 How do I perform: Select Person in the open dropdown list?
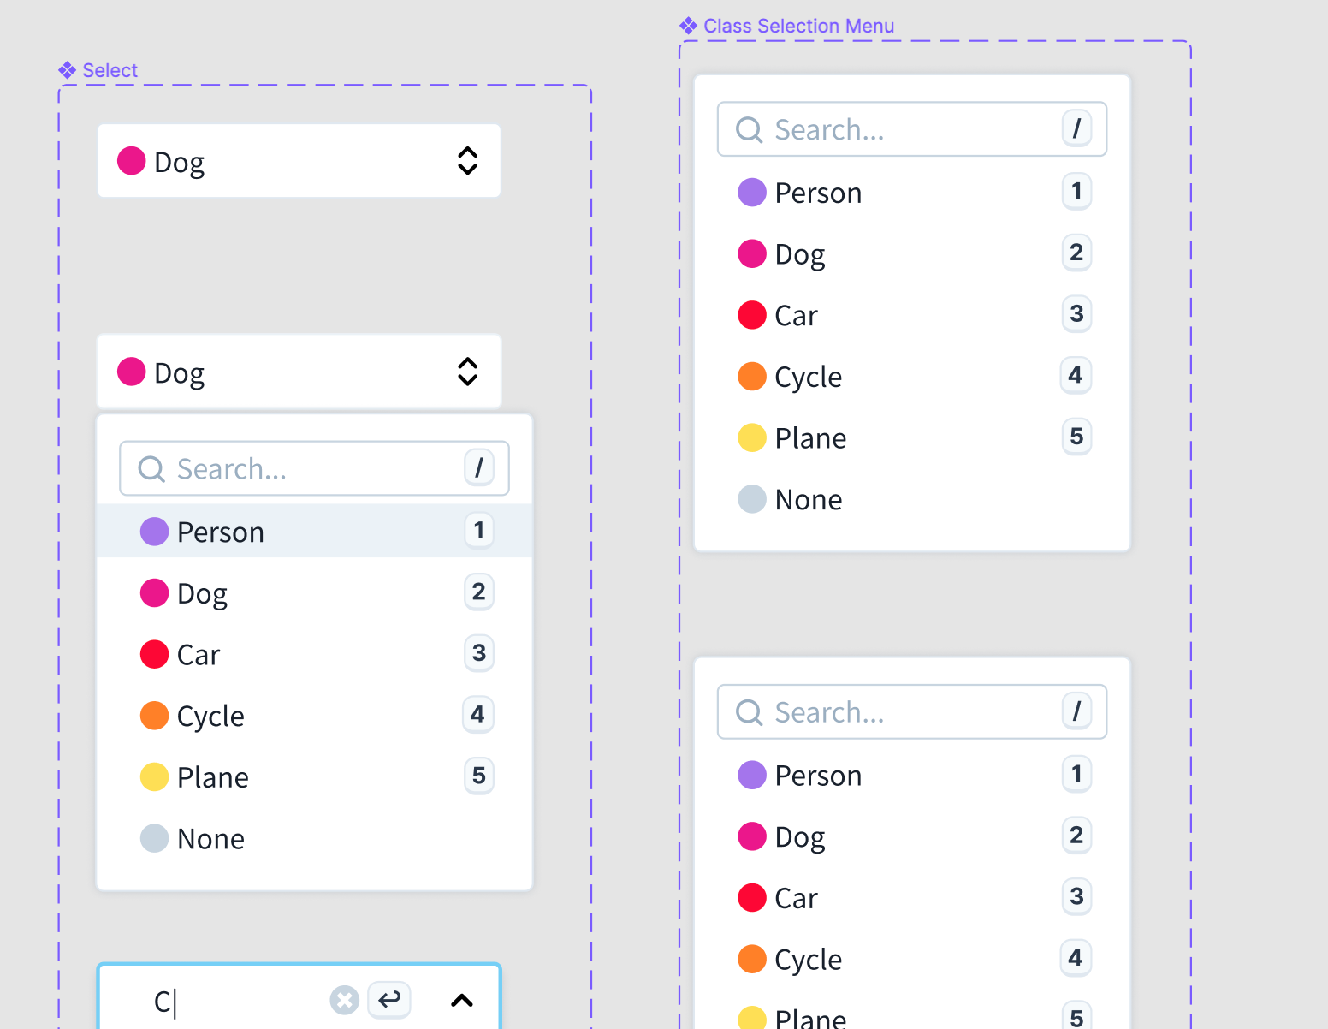coord(221,531)
